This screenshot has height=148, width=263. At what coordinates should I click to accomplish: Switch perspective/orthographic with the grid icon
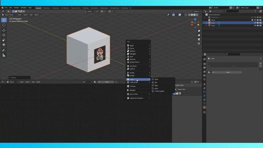tap(199, 44)
